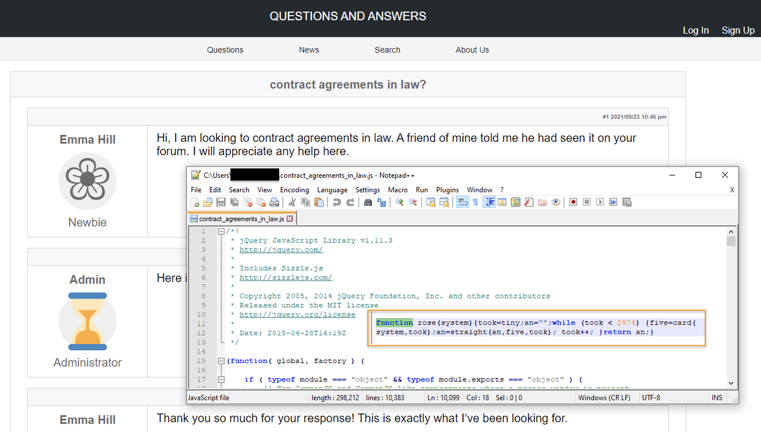Toggle file Monitoring eye icon

[x=556, y=202]
